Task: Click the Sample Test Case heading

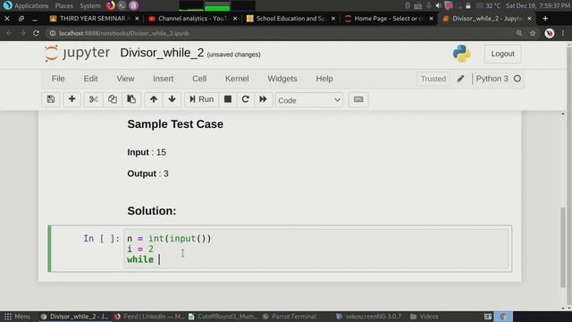Action: (175, 124)
